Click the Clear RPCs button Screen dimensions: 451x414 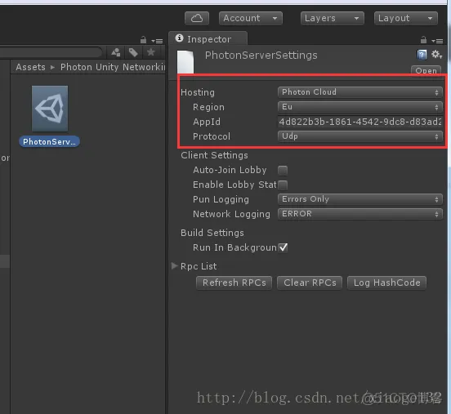point(310,283)
